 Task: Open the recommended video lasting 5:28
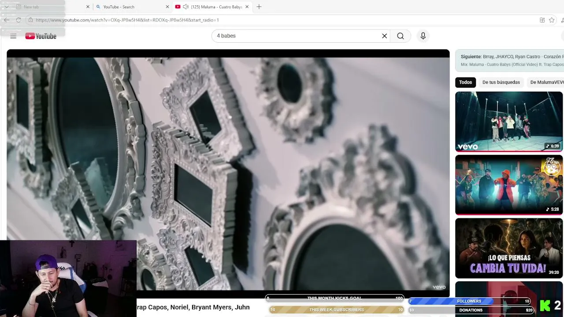(x=509, y=184)
